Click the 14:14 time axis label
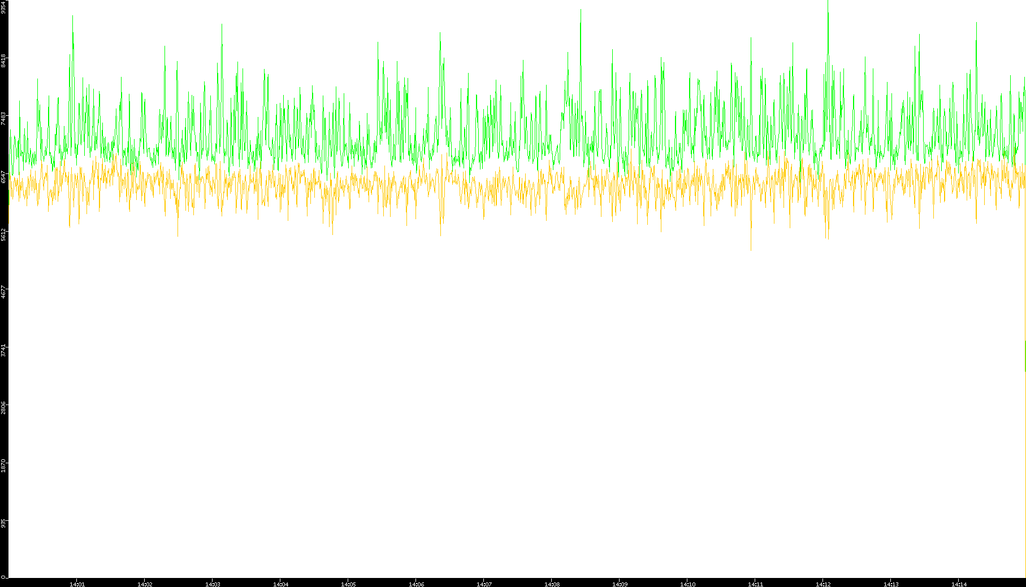 [x=959, y=584]
